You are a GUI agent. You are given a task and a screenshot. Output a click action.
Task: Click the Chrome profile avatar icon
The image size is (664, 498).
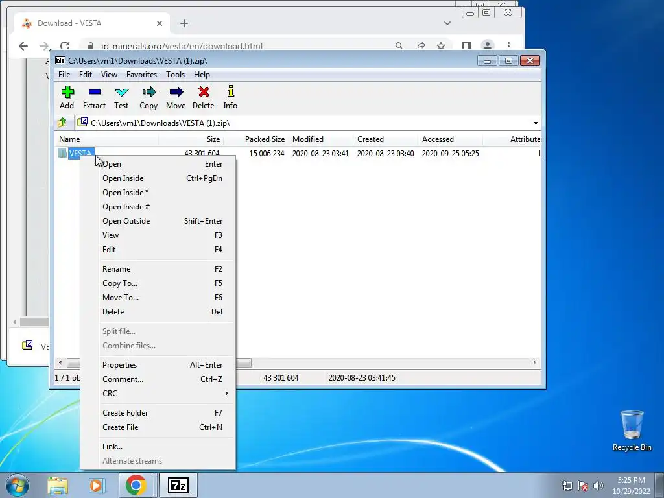click(488, 45)
